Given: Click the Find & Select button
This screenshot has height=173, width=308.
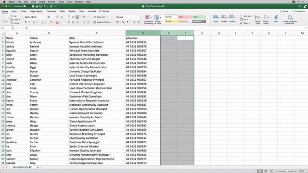Looking at the screenshot, I should pos(266,20).
